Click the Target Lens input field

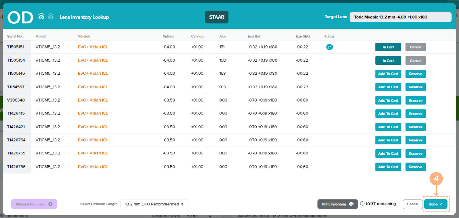click(400, 17)
